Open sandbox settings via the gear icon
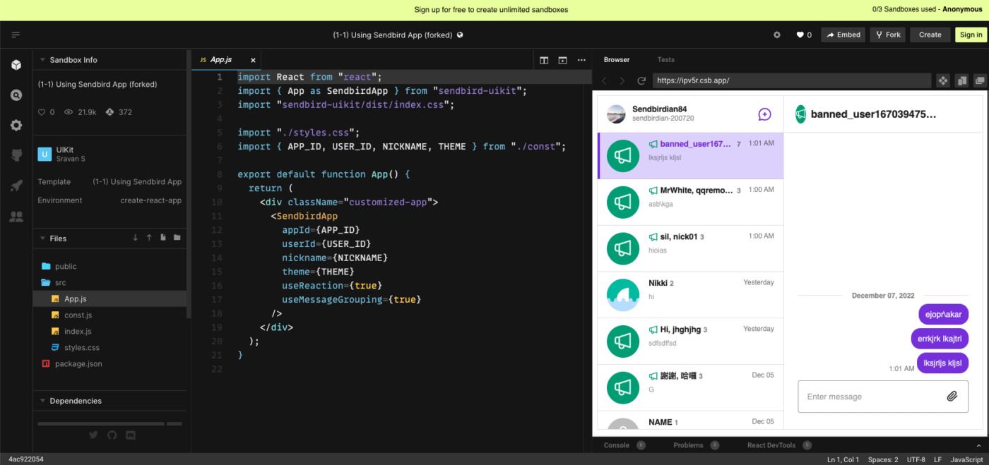 (16, 125)
